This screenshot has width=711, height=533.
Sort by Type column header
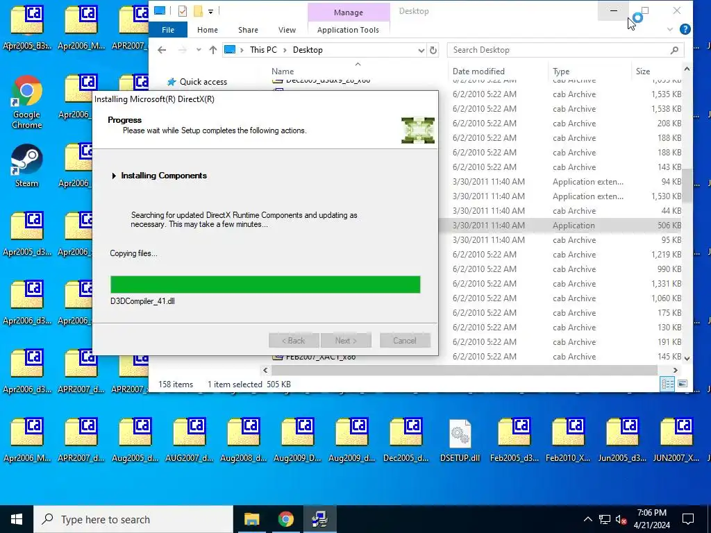pos(561,71)
